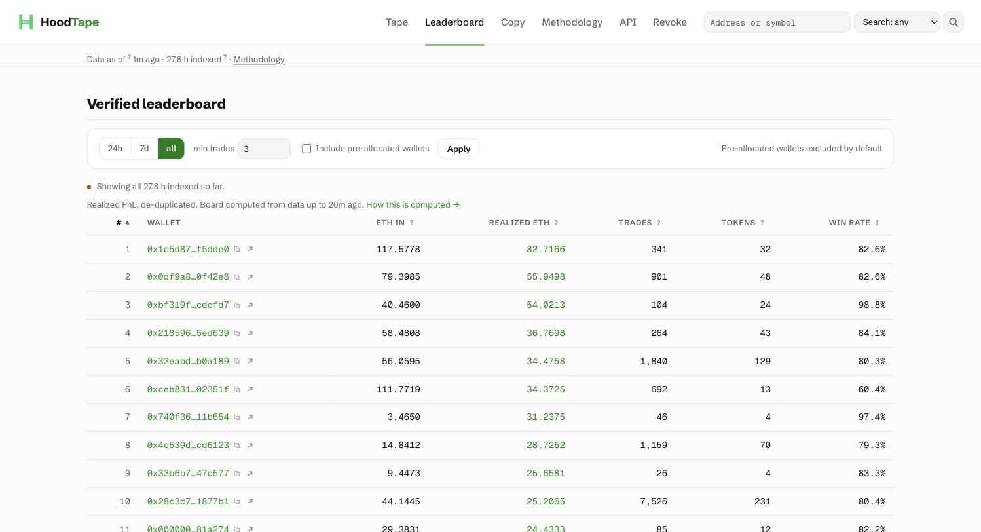The image size is (981, 532).
Task: Open external link for wallet 0xbf319f…cdcfd7
Action: point(250,305)
